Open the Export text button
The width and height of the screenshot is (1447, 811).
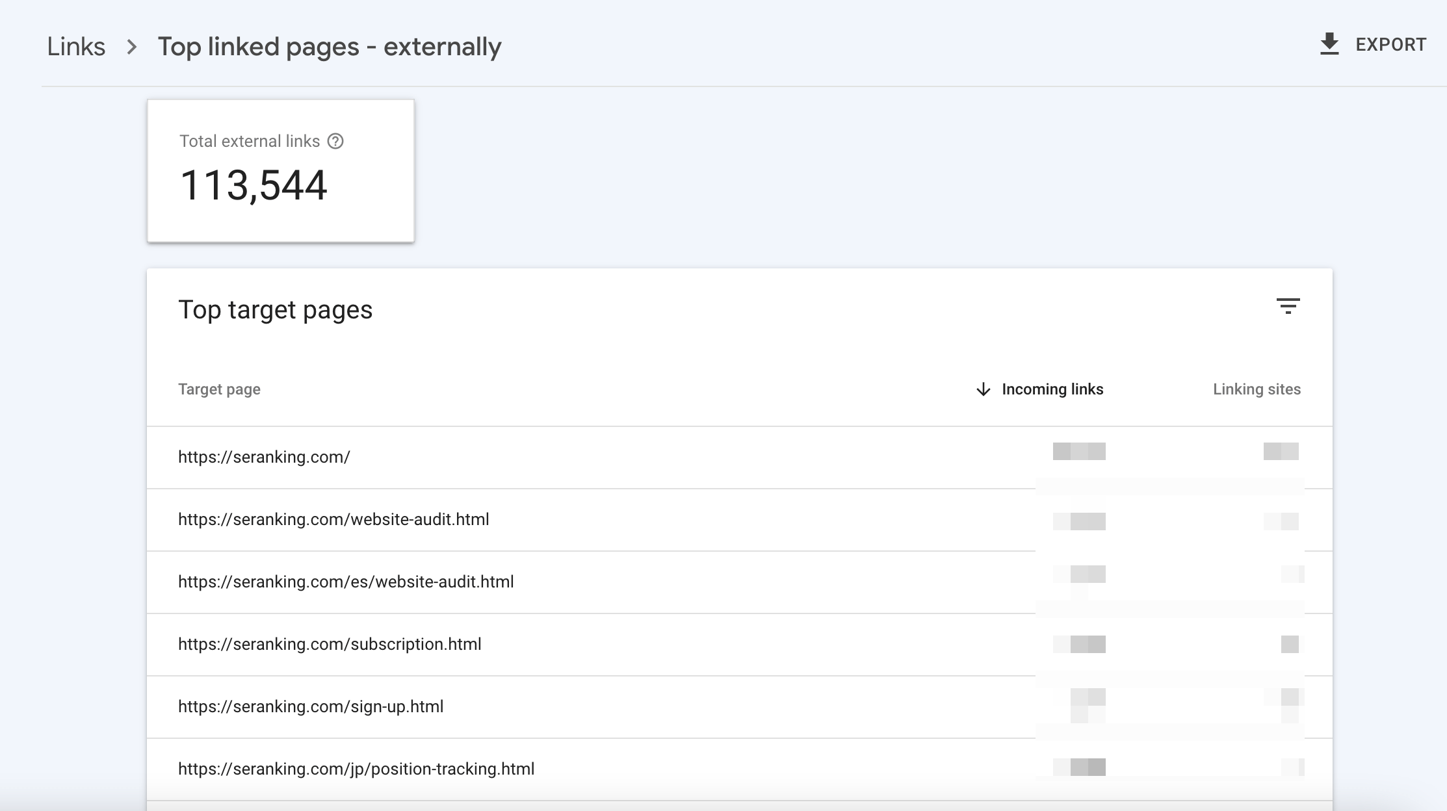pos(1390,45)
